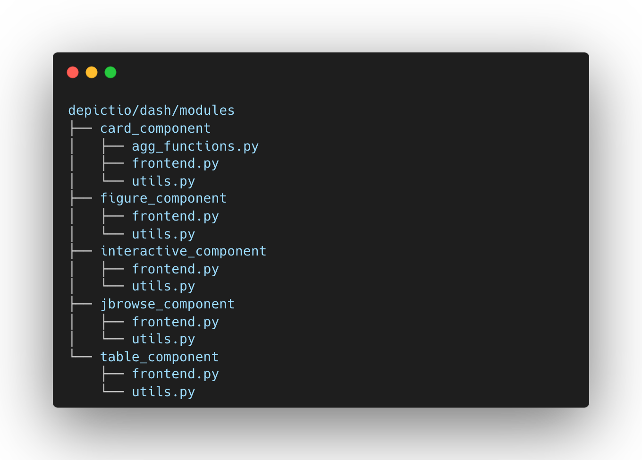Open frontend.py under card_component

click(175, 163)
